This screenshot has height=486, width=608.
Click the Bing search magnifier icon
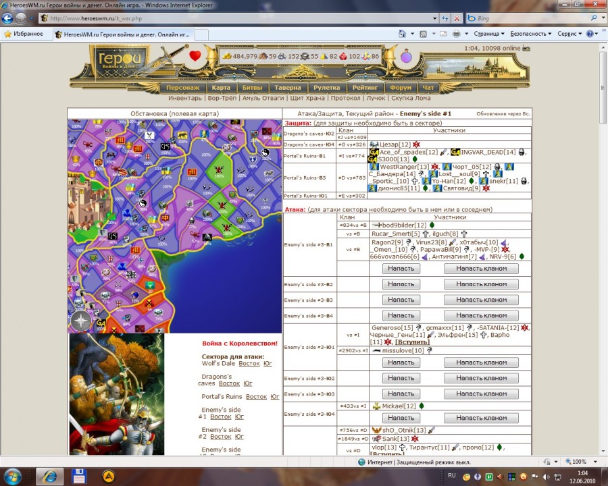pyautogui.click(x=594, y=18)
